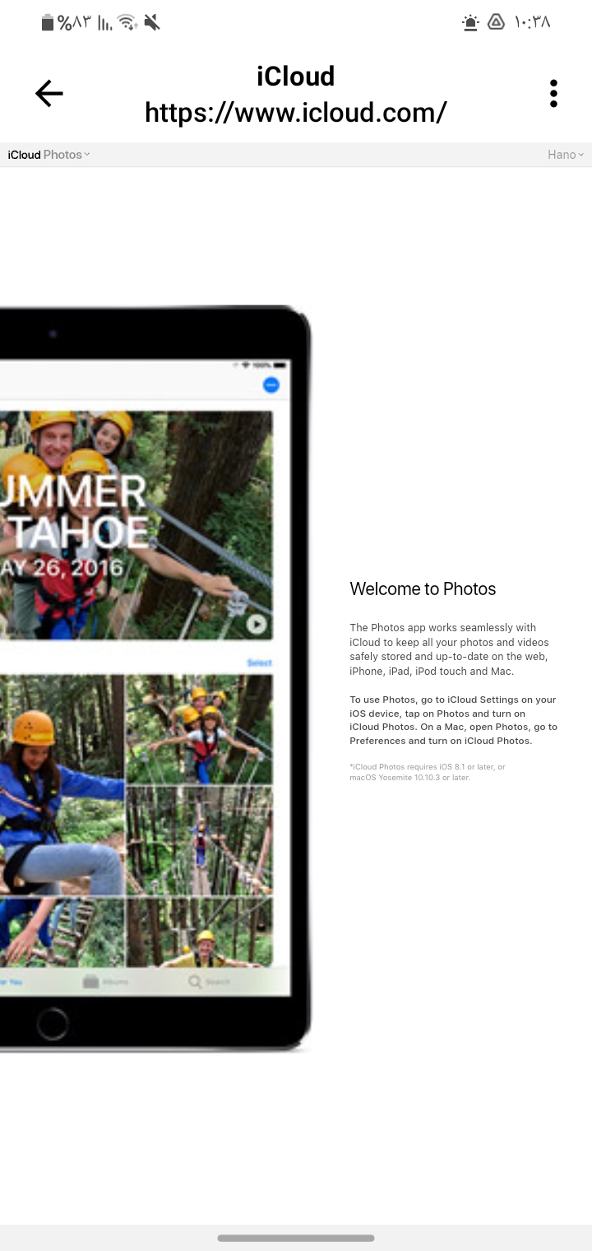
Task: Open the three-dot overflow menu
Action: pos(553,94)
